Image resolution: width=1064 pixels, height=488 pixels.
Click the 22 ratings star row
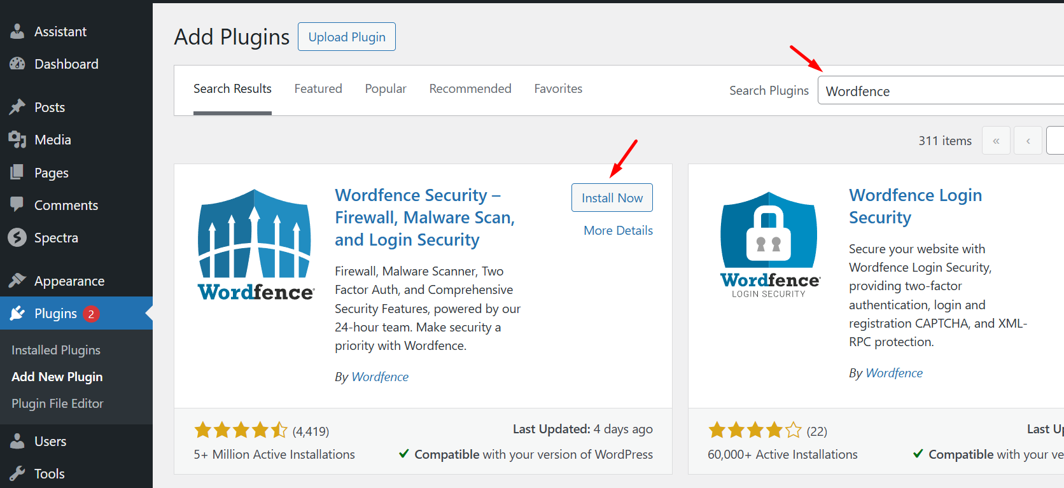[755, 431]
